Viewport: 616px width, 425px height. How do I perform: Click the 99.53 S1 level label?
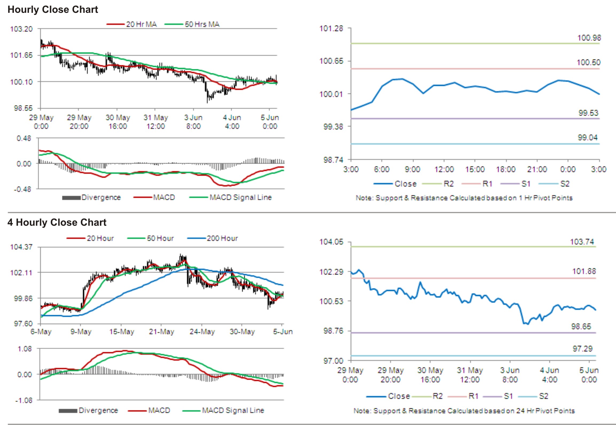tap(588, 113)
